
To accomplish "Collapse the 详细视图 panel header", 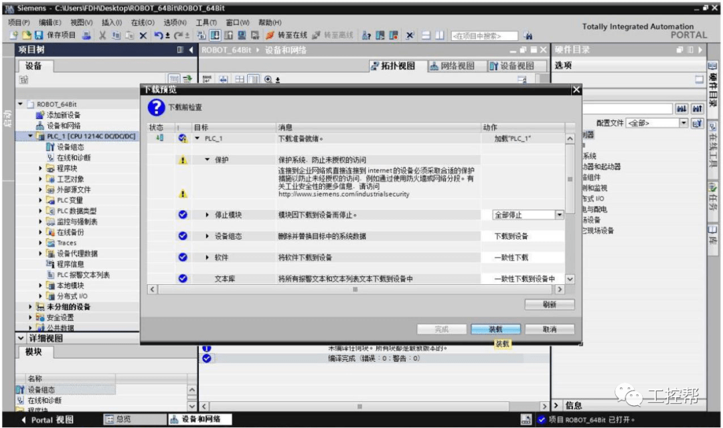I will (x=21, y=338).
